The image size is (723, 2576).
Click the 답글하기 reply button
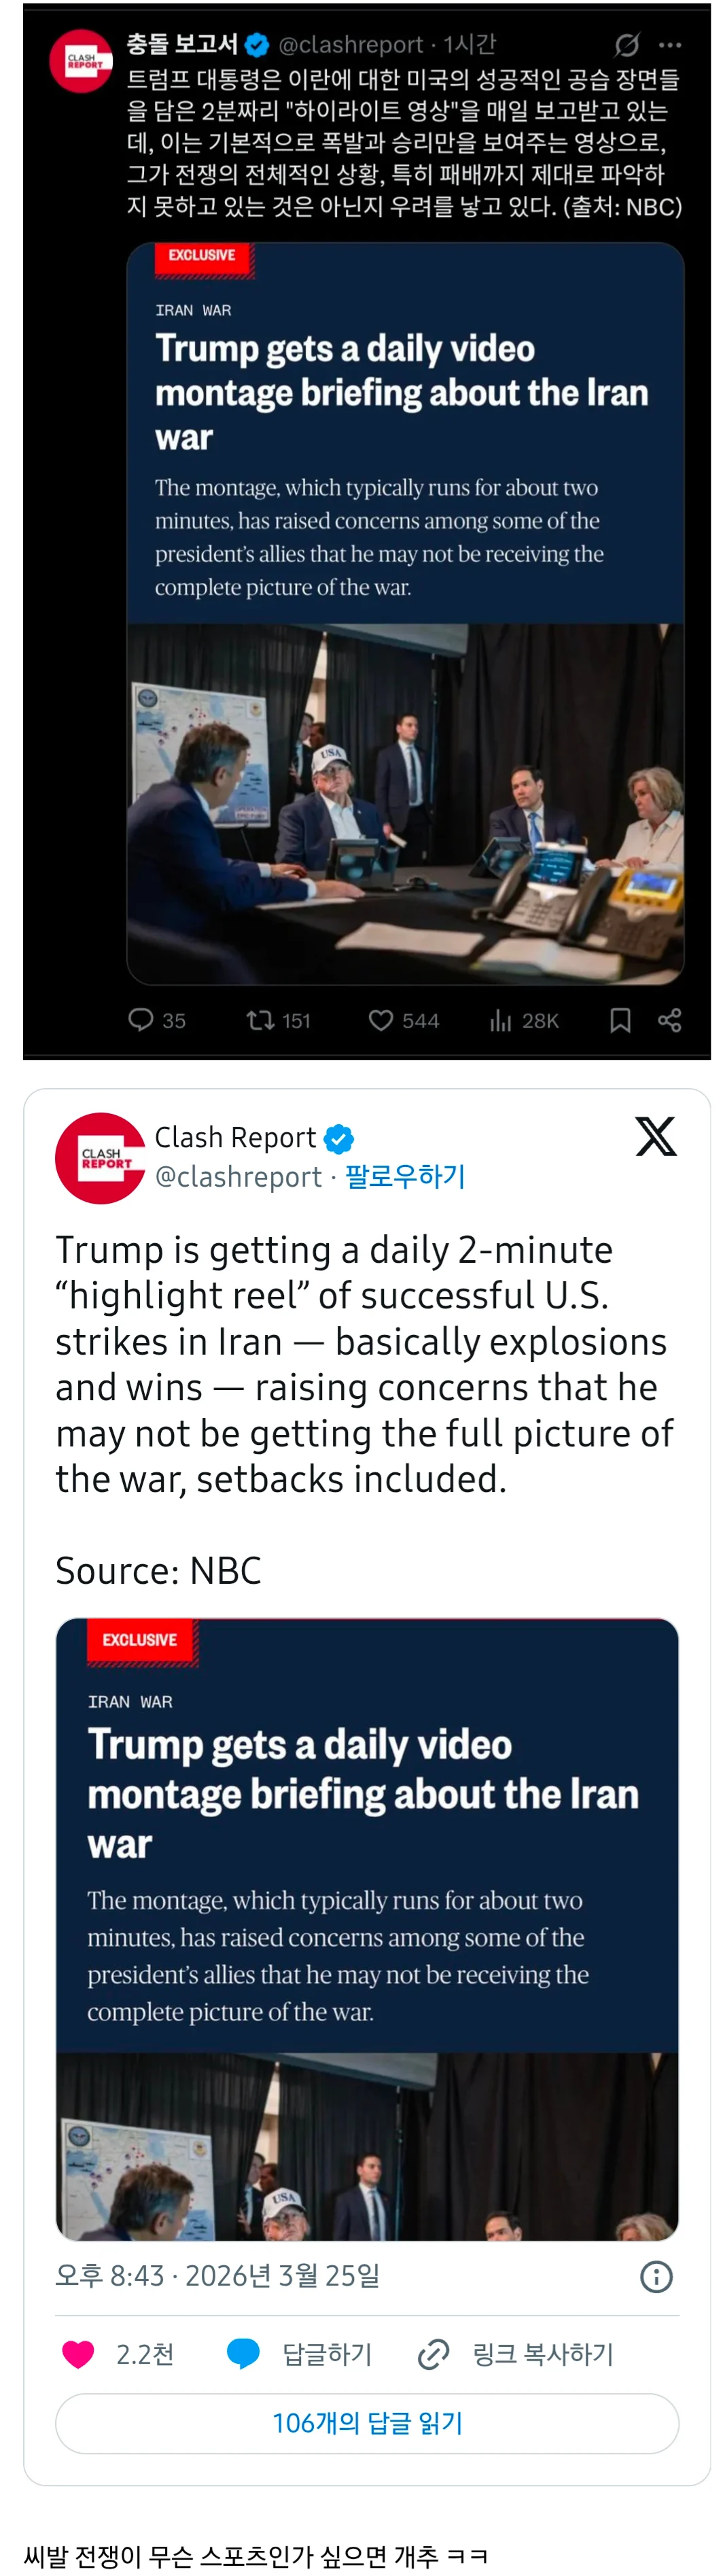click(x=300, y=2354)
